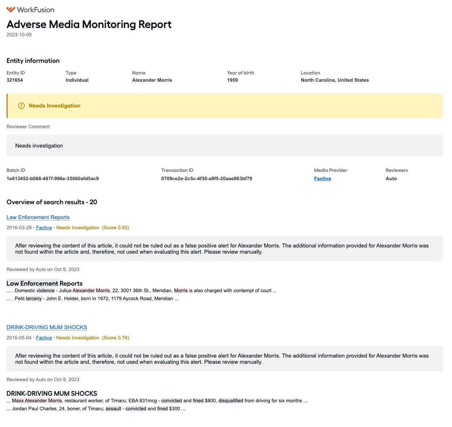Click Needs Investigation status beside Score 0.74
Image resolution: width=452 pixels, height=427 pixels.
(77, 338)
